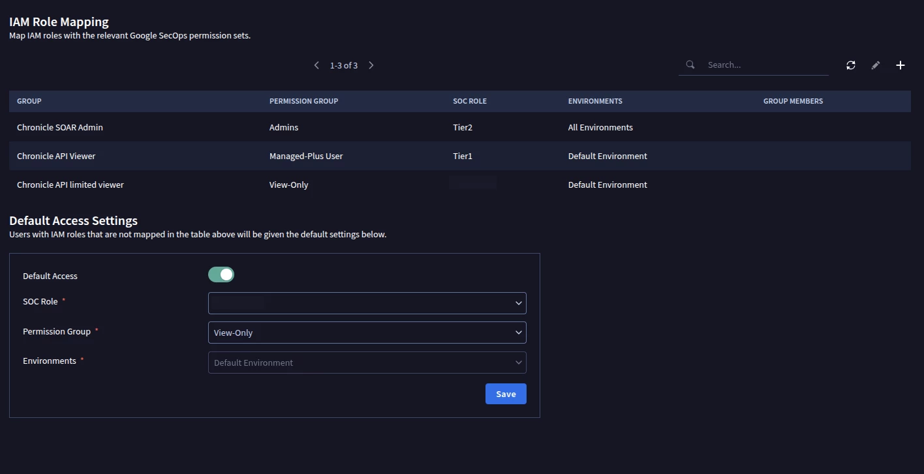Click the 1-3 of 3 pagination text
This screenshot has height=474, width=924.
point(344,65)
